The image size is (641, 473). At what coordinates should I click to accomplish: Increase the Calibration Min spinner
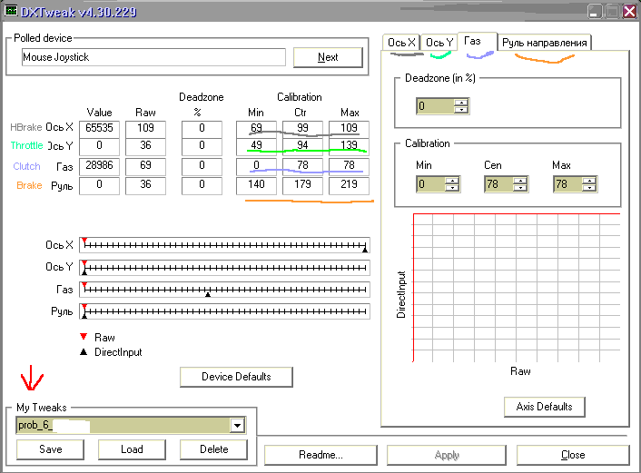tap(452, 181)
